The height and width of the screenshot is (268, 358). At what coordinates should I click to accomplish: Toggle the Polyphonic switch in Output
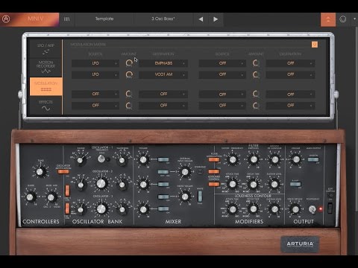pos(313,209)
